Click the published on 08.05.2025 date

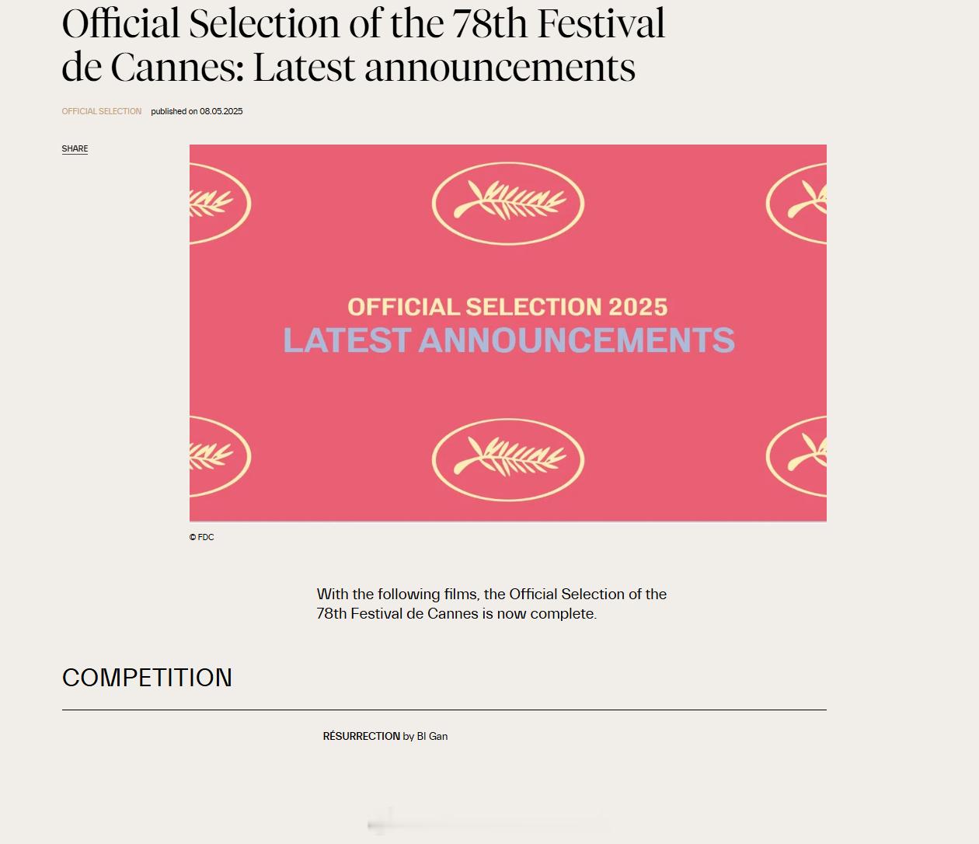coord(197,111)
